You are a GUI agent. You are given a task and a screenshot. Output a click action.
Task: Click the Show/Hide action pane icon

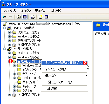46,17
